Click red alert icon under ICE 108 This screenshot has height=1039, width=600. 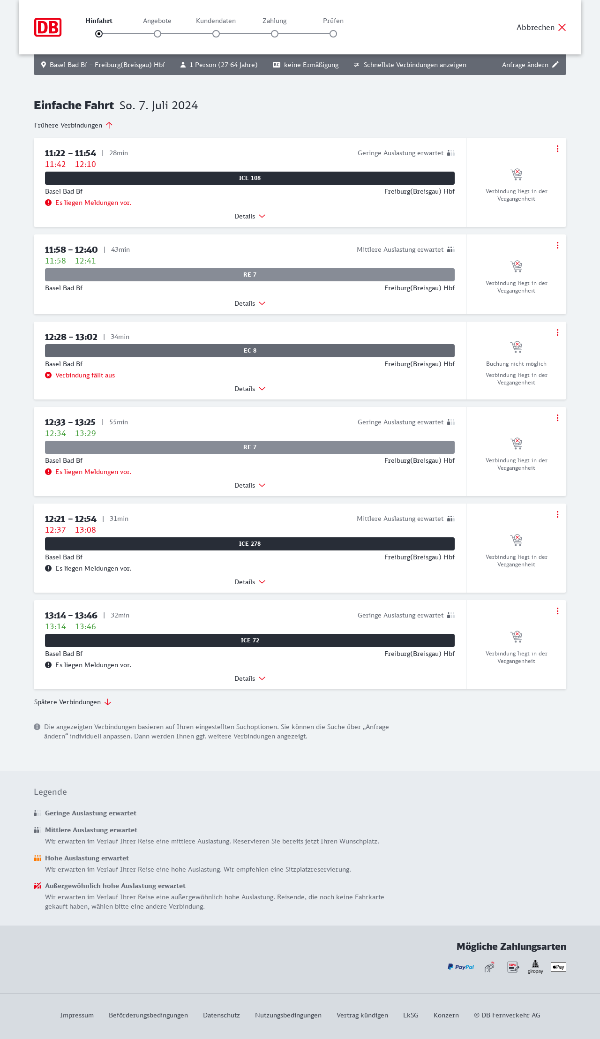48,203
